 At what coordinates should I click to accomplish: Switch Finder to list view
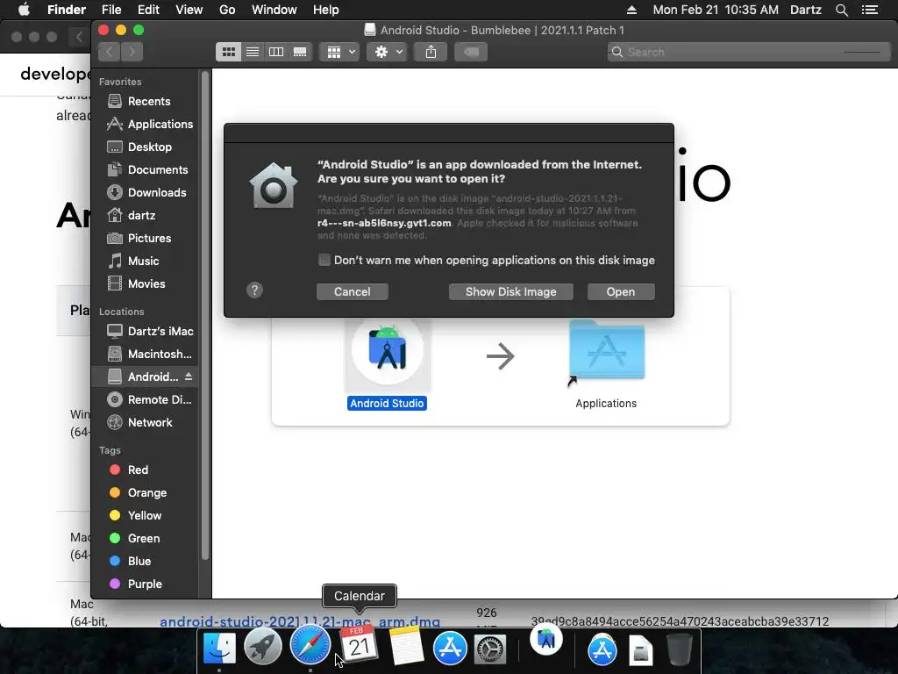click(252, 52)
